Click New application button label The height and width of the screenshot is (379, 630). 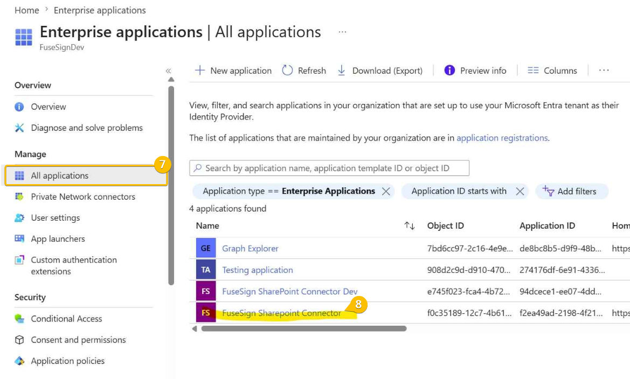(x=241, y=71)
